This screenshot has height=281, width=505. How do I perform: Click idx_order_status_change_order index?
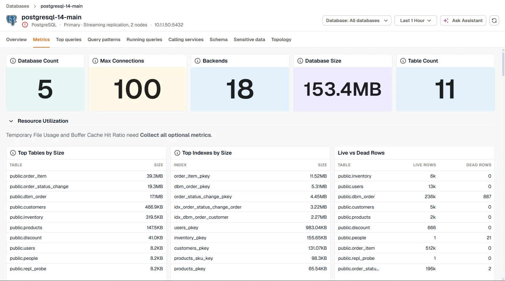(208, 207)
